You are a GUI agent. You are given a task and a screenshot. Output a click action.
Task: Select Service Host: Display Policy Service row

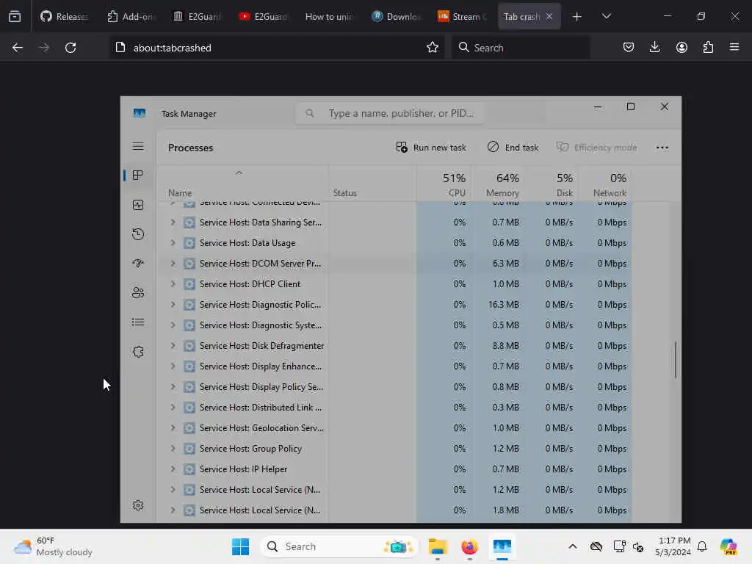click(x=394, y=387)
